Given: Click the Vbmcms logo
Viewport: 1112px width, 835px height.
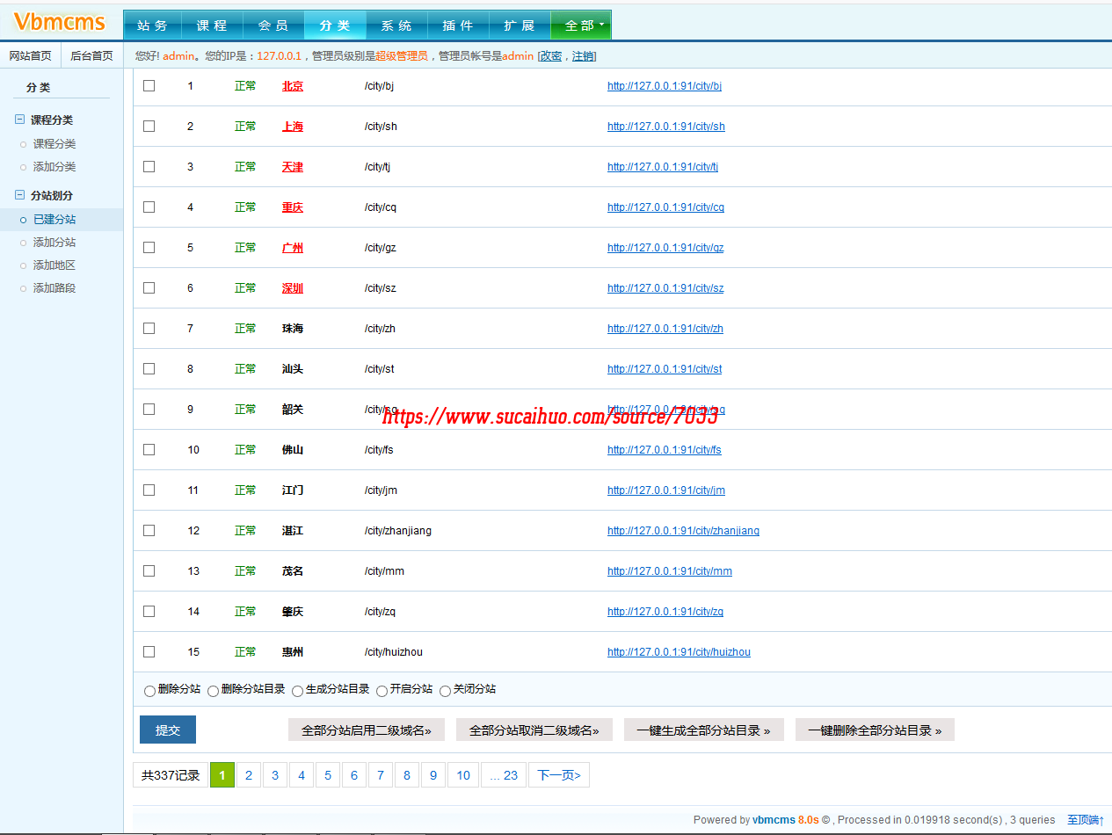Looking at the screenshot, I should 59,22.
